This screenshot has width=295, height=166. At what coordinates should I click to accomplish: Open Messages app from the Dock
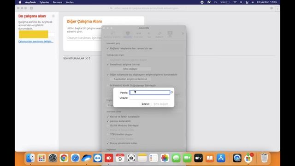pos(176,158)
